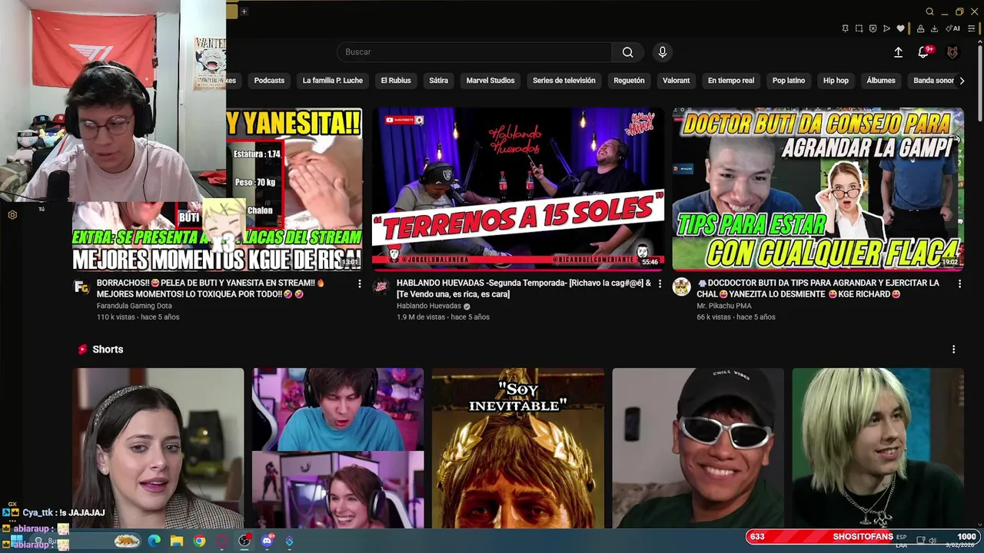
Task: Open Doctor Buti consejo video thumbnail
Action: [x=818, y=189]
